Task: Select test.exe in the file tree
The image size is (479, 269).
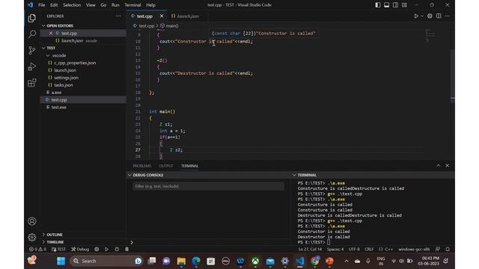Action: (83, 107)
